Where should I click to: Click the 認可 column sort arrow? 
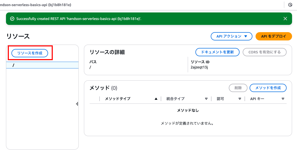click(x=240, y=99)
